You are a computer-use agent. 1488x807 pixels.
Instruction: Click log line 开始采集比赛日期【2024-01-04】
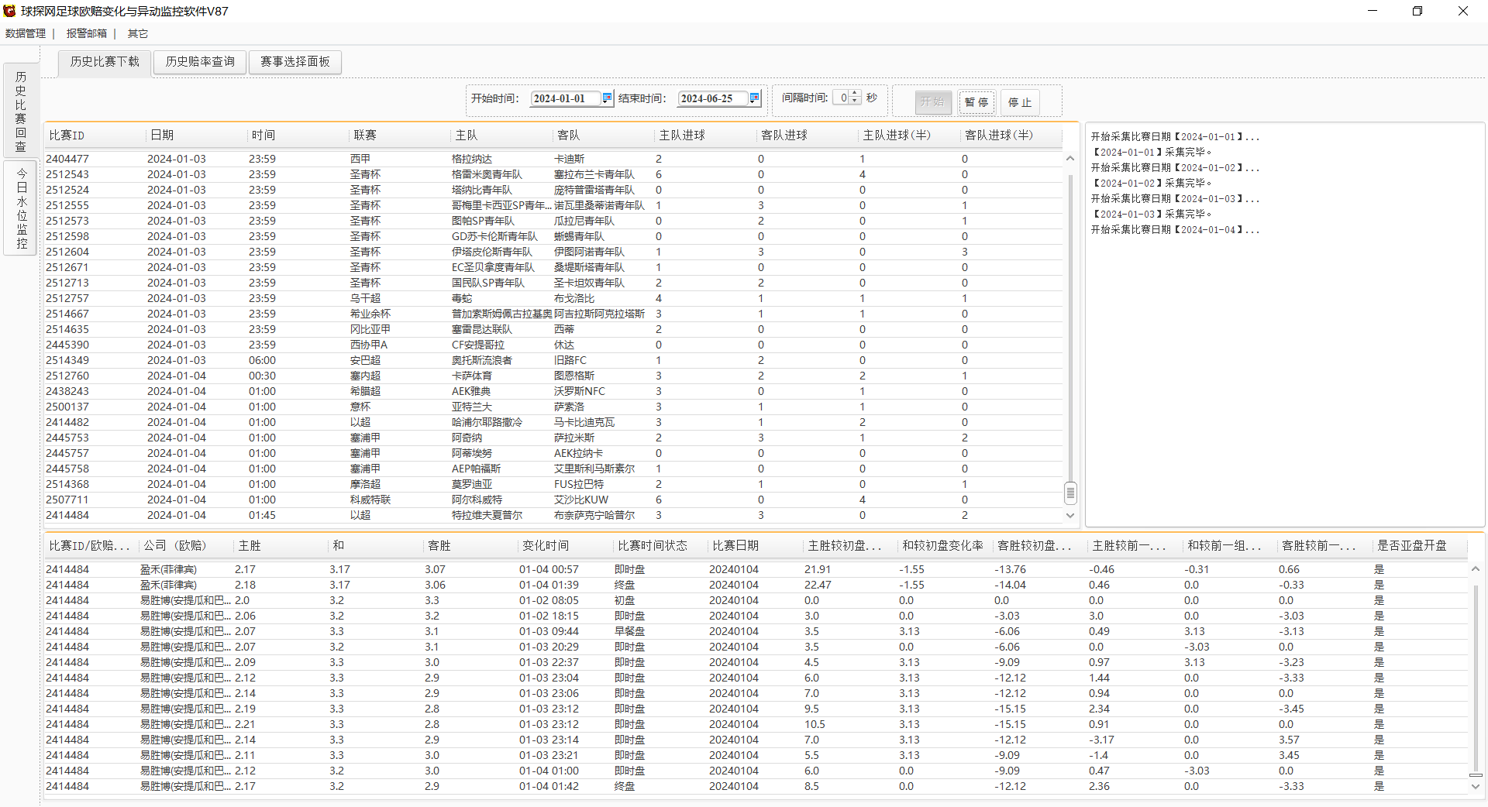(x=1175, y=229)
